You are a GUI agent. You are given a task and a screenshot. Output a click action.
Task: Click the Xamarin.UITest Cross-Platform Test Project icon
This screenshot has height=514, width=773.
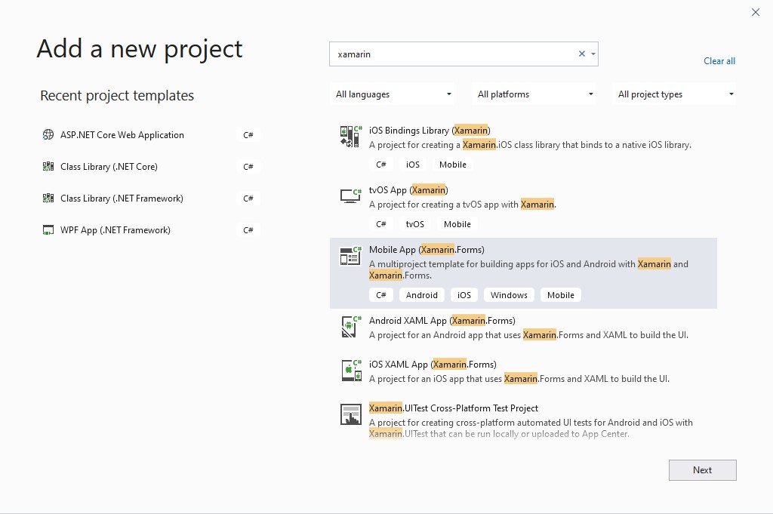[351, 414]
